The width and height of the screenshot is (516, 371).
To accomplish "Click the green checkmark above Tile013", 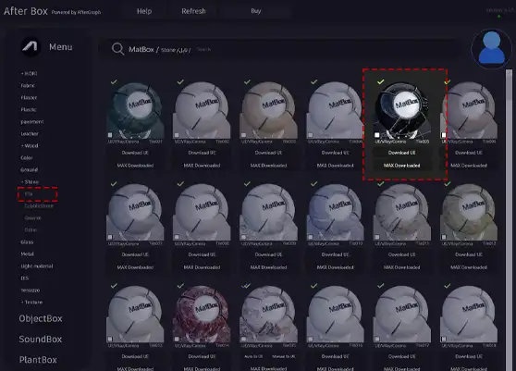I will coord(114,286).
